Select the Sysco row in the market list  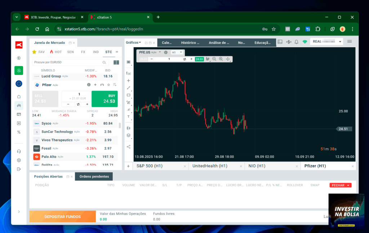75,124
